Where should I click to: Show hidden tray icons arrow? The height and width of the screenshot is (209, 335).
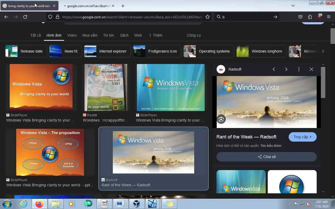[x=289, y=204]
